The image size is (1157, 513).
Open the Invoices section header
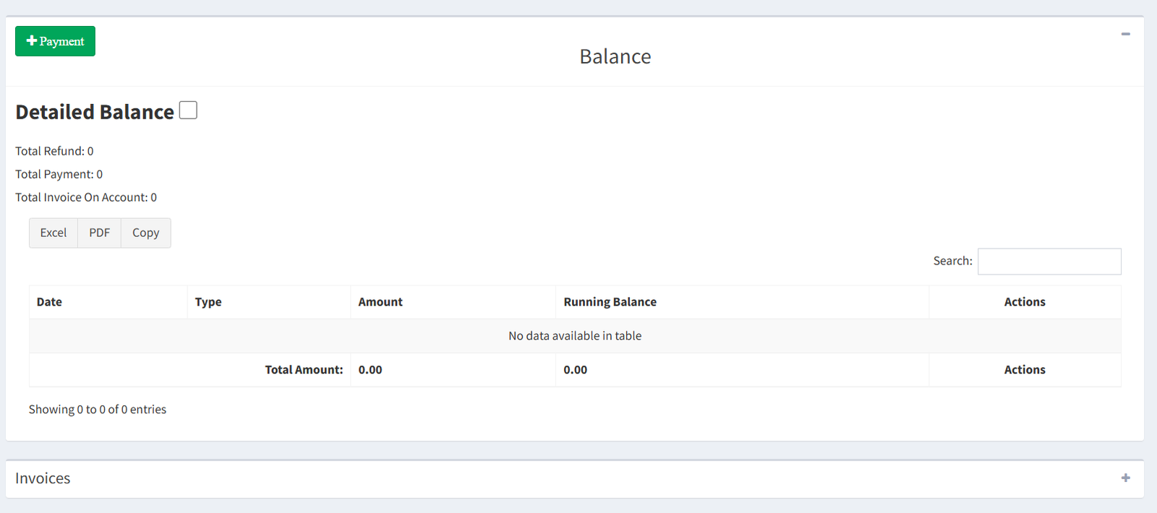43,478
